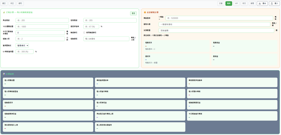Click the 每顆損益 result card
Screen dimensions: 281x135
click(x=244, y=46)
